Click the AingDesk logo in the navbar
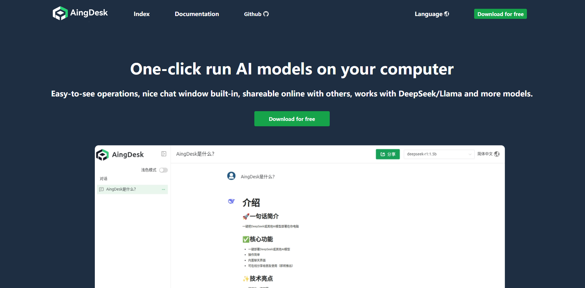Screen dimensions: 585x288 pyautogui.click(x=80, y=13)
